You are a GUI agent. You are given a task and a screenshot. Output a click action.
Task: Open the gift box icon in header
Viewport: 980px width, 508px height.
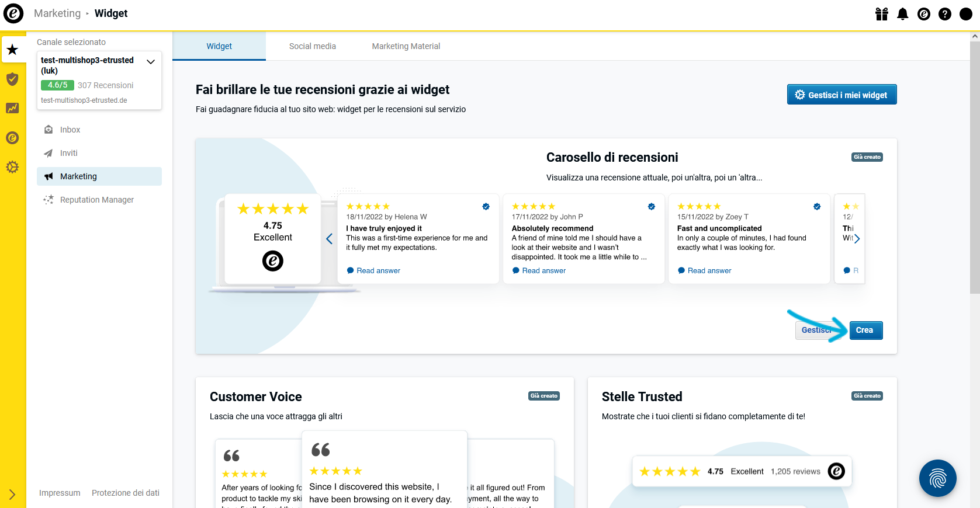click(882, 14)
